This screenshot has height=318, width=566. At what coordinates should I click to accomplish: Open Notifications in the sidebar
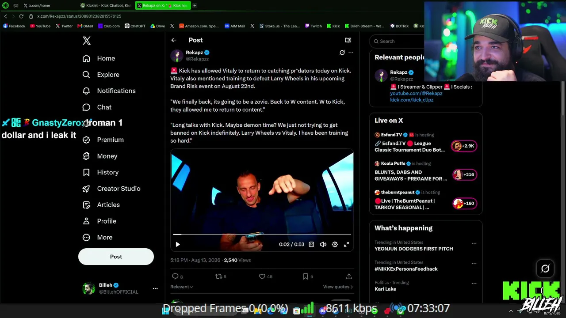(109, 91)
